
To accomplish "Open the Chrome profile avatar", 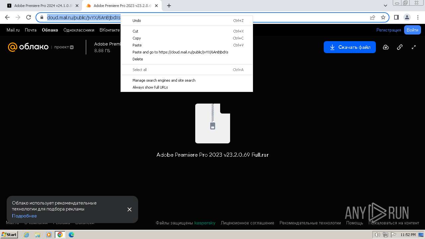I will (407, 17).
